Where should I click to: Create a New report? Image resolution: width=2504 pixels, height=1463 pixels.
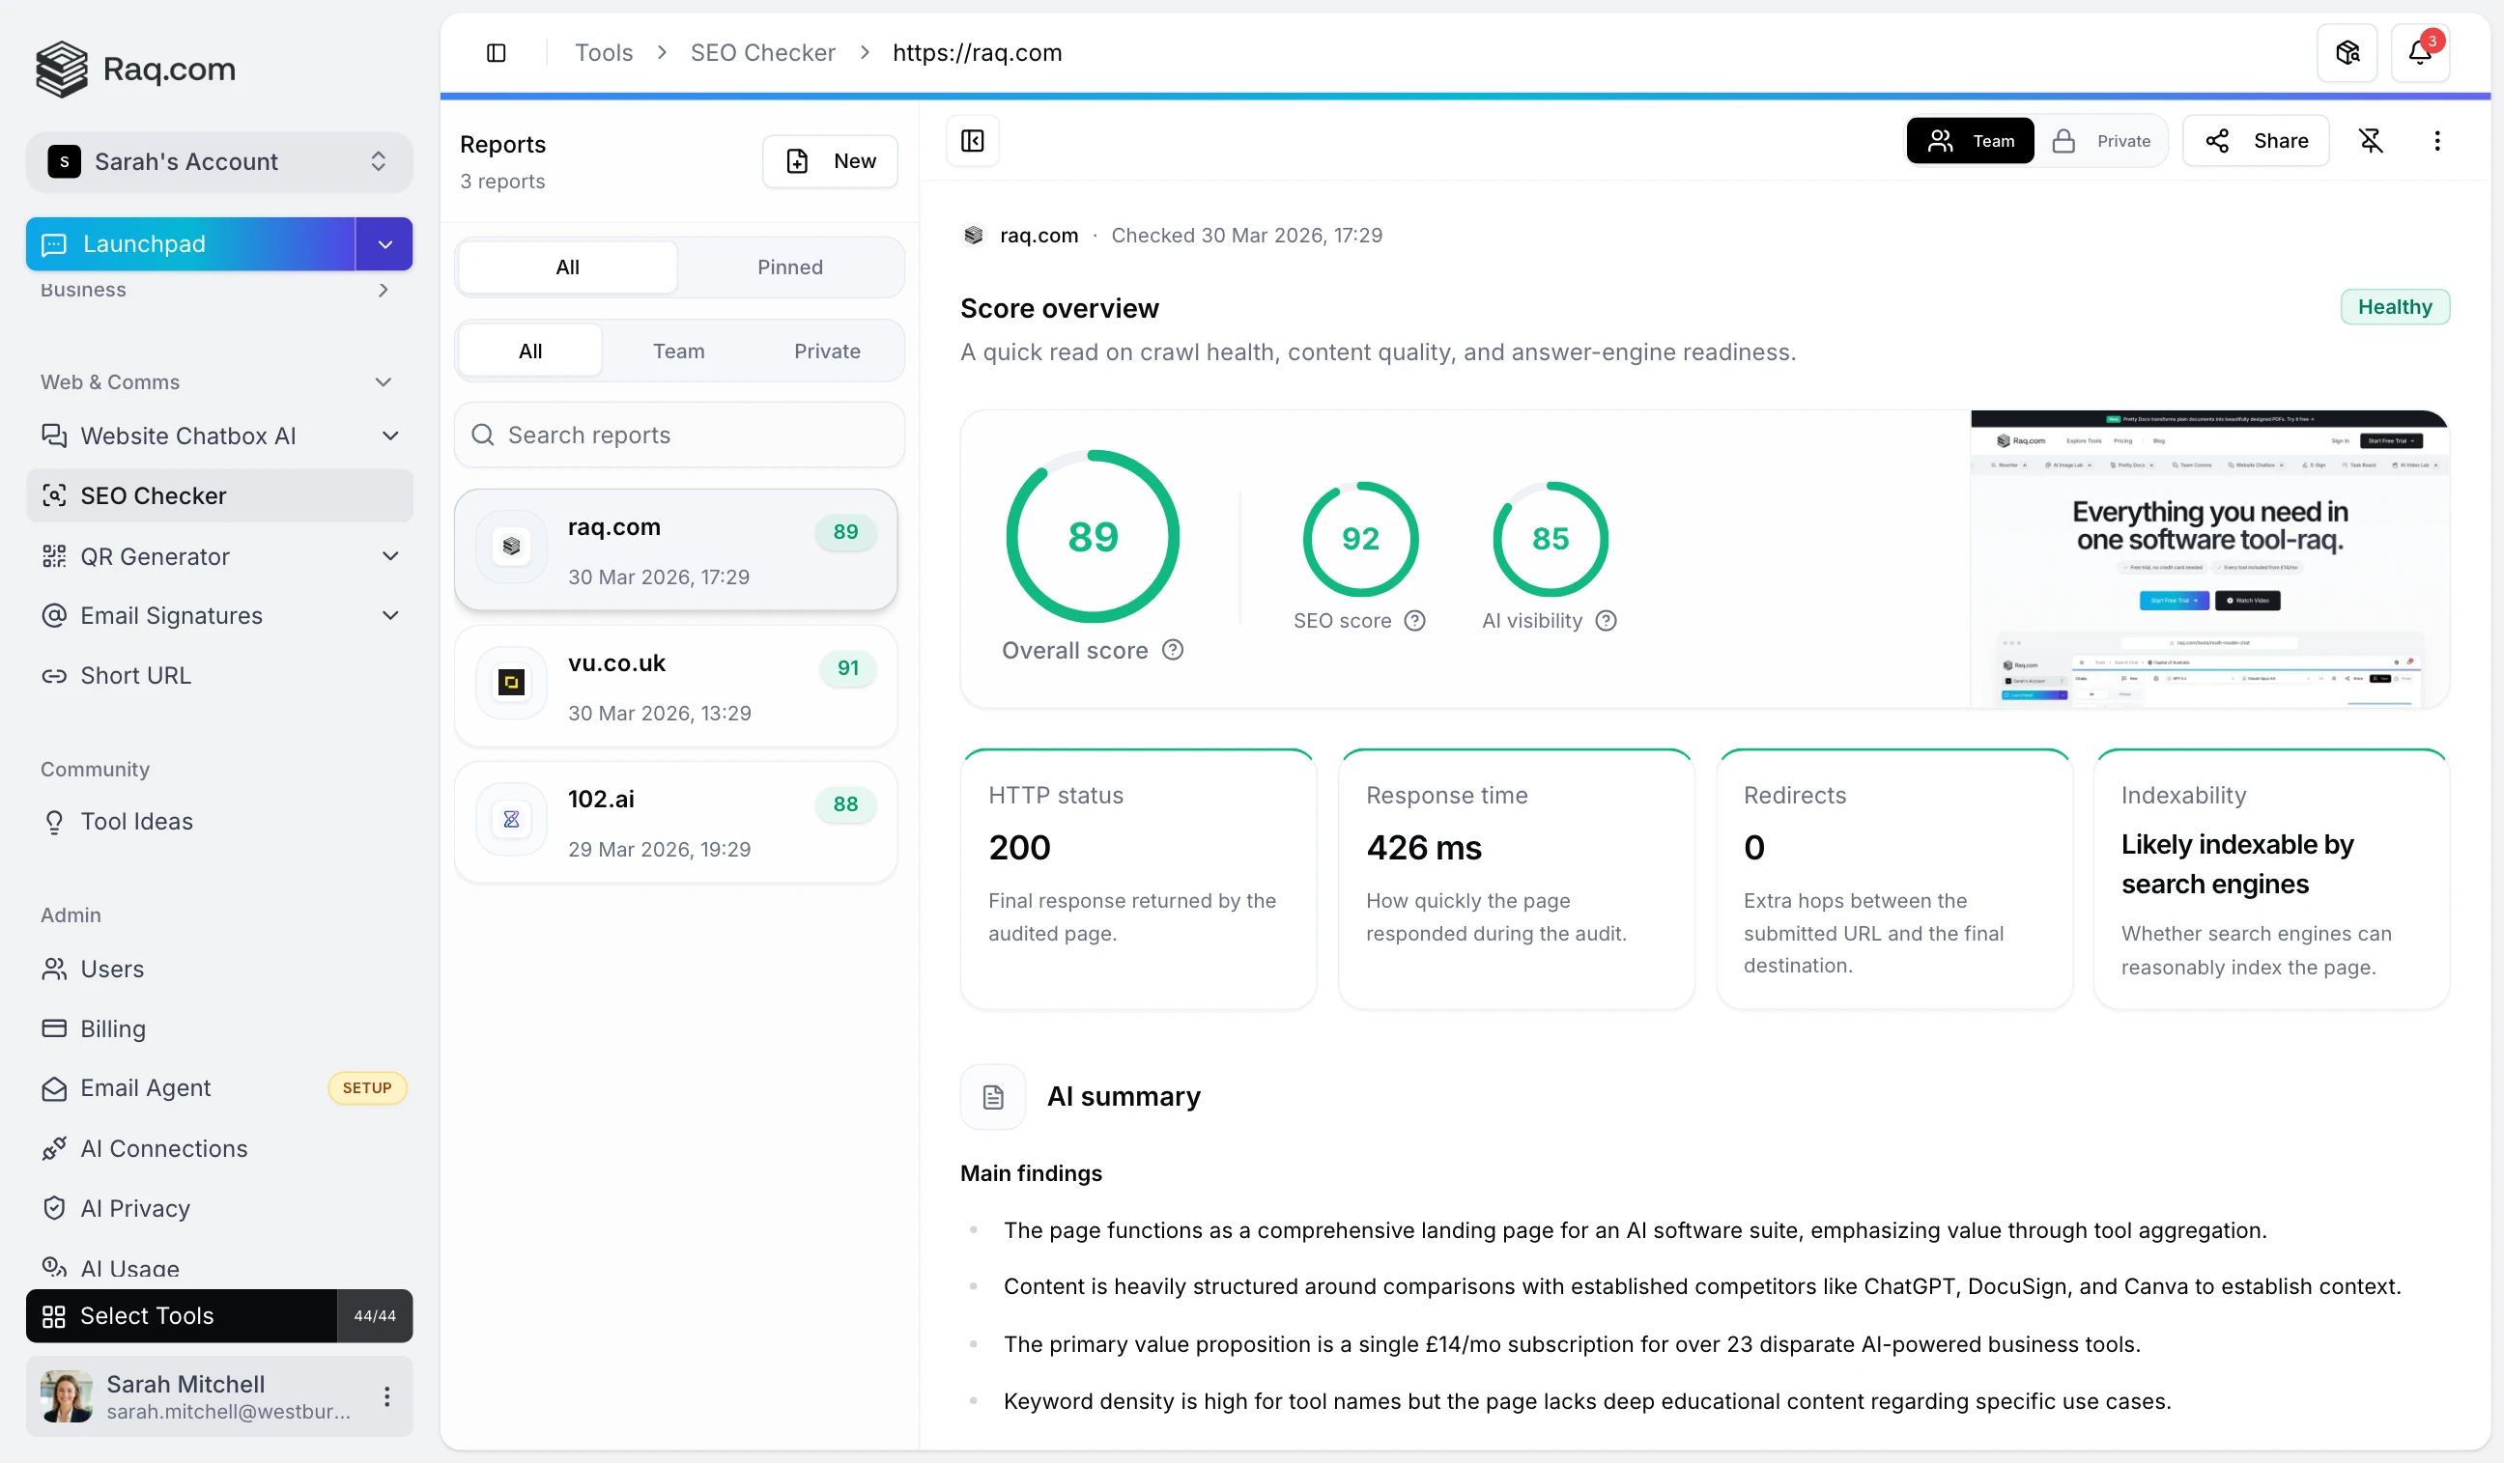pos(831,160)
